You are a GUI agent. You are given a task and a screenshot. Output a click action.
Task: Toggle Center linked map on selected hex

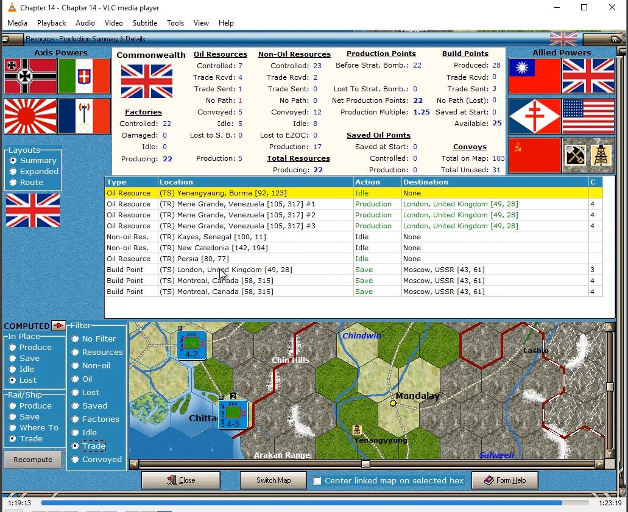317,481
